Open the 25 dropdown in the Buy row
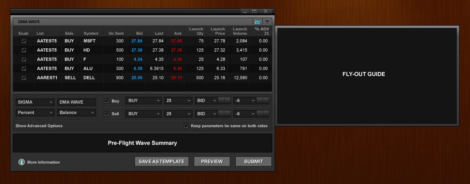The image size is (470, 184). [178, 101]
